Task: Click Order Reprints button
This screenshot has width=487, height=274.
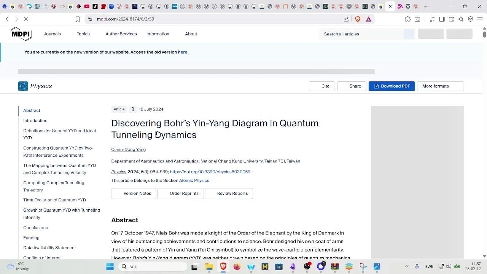Action: pyautogui.click(x=180, y=193)
